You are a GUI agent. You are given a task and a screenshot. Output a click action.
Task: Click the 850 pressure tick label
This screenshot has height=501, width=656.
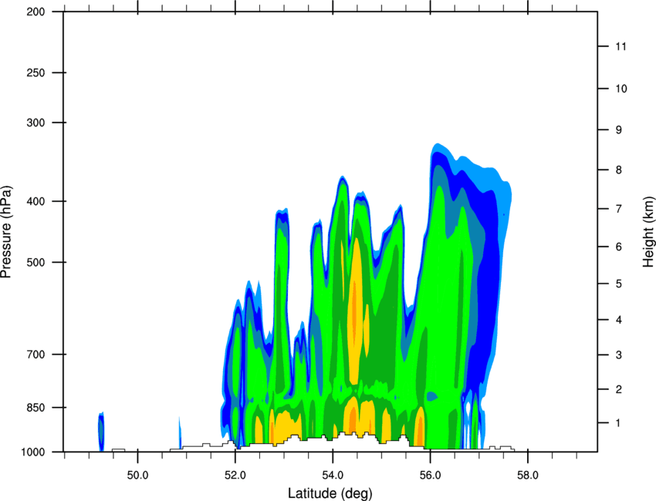[36, 408]
